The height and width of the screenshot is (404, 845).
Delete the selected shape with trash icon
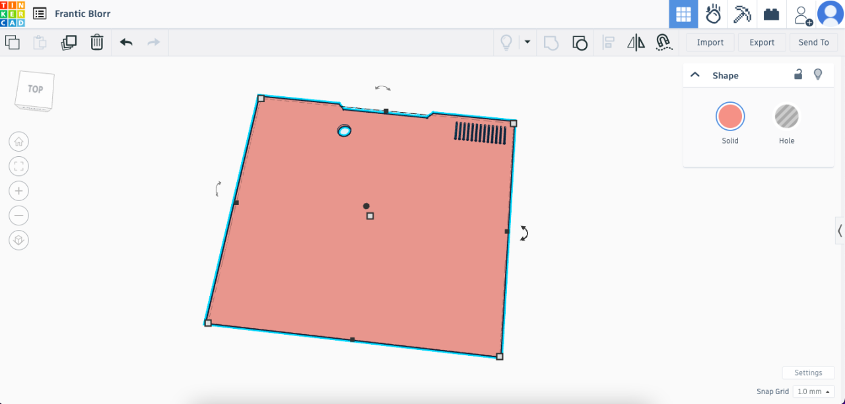pos(97,43)
